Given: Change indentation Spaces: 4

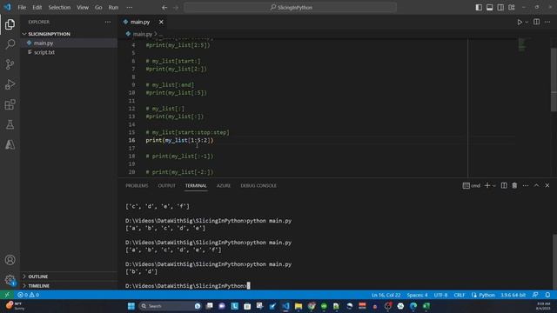Looking at the screenshot, I should 417,295.
